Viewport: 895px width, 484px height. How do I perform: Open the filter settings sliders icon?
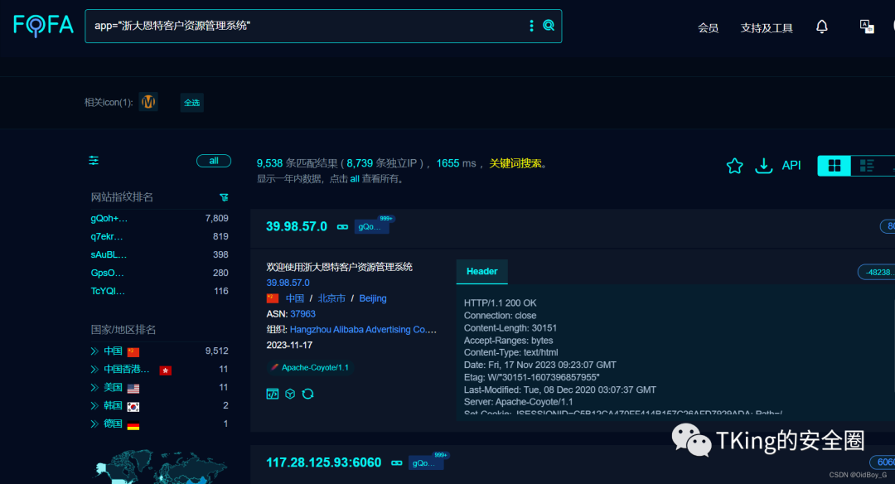pos(94,161)
